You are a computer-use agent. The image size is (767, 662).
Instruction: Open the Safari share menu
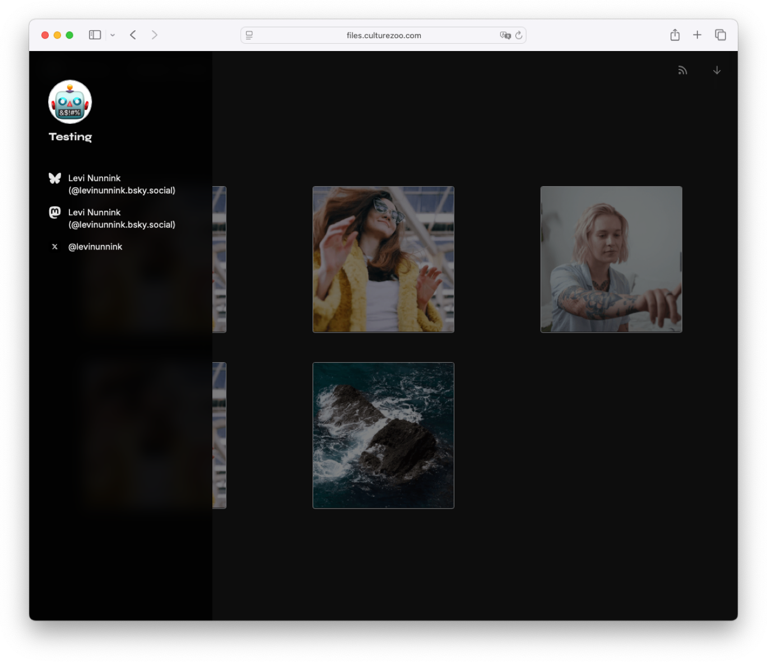coord(675,35)
